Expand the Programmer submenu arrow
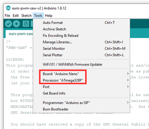Viewport: 149px width, 129px height. coord(128,102)
